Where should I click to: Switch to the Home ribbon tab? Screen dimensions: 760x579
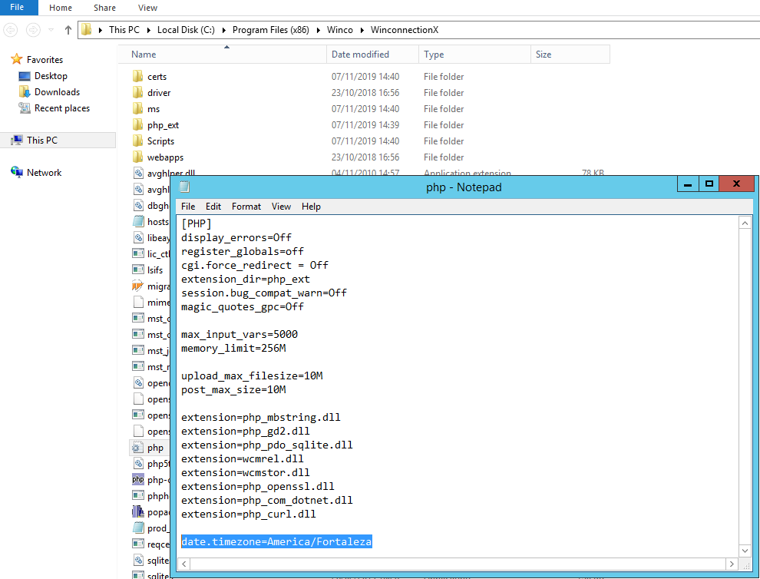(x=61, y=8)
